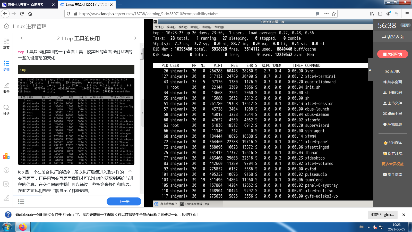412x232 pixels.
Task: Click 共享桌面 to share desktop
Action: pyautogui.click(x=392, y=82)
